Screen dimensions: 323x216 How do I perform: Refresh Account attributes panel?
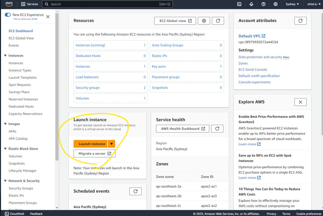coord(300,21)
